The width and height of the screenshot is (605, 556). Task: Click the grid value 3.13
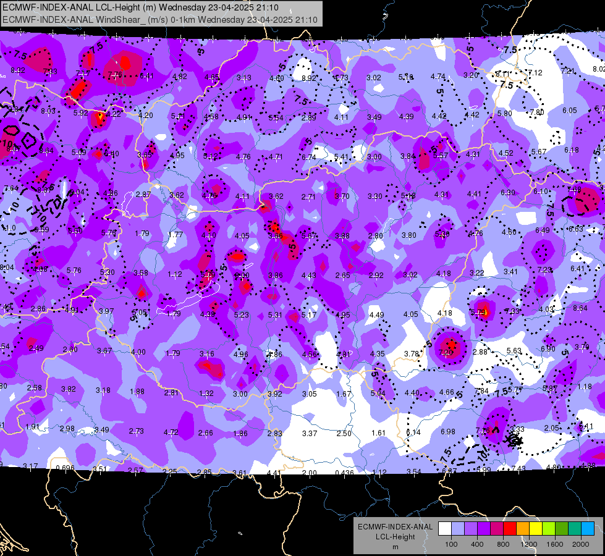pyautogui.click(x=244, y=78)
